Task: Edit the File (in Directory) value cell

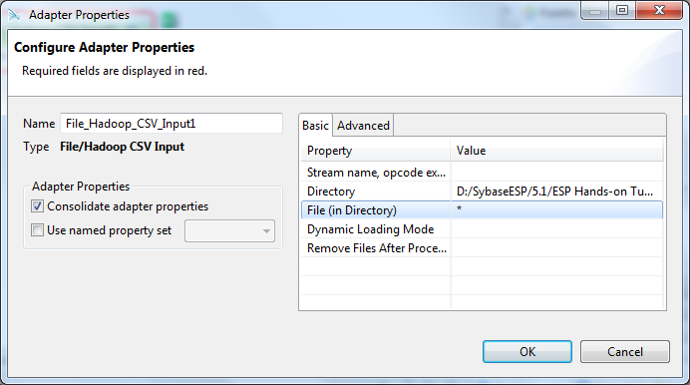Action: coord(556,210)
